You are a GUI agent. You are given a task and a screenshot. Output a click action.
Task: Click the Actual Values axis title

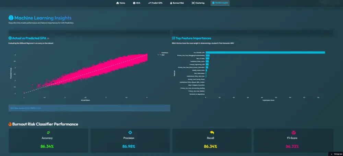click(x=85, y=100)
